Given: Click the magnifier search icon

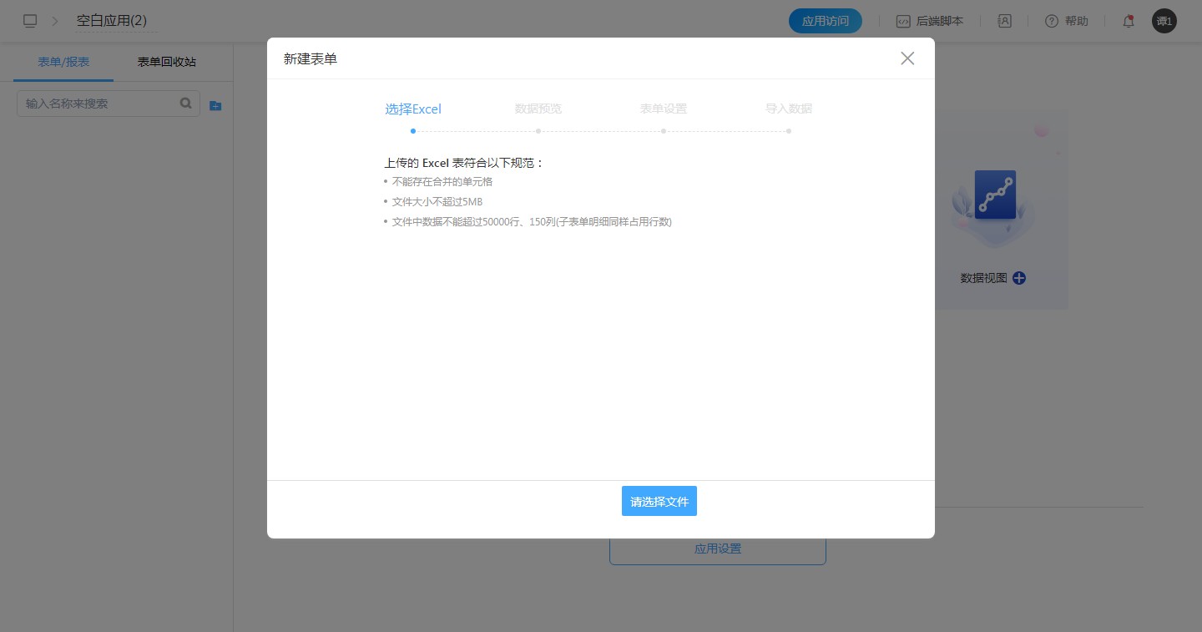Looking at the screenshot, I should click(186, 104).
